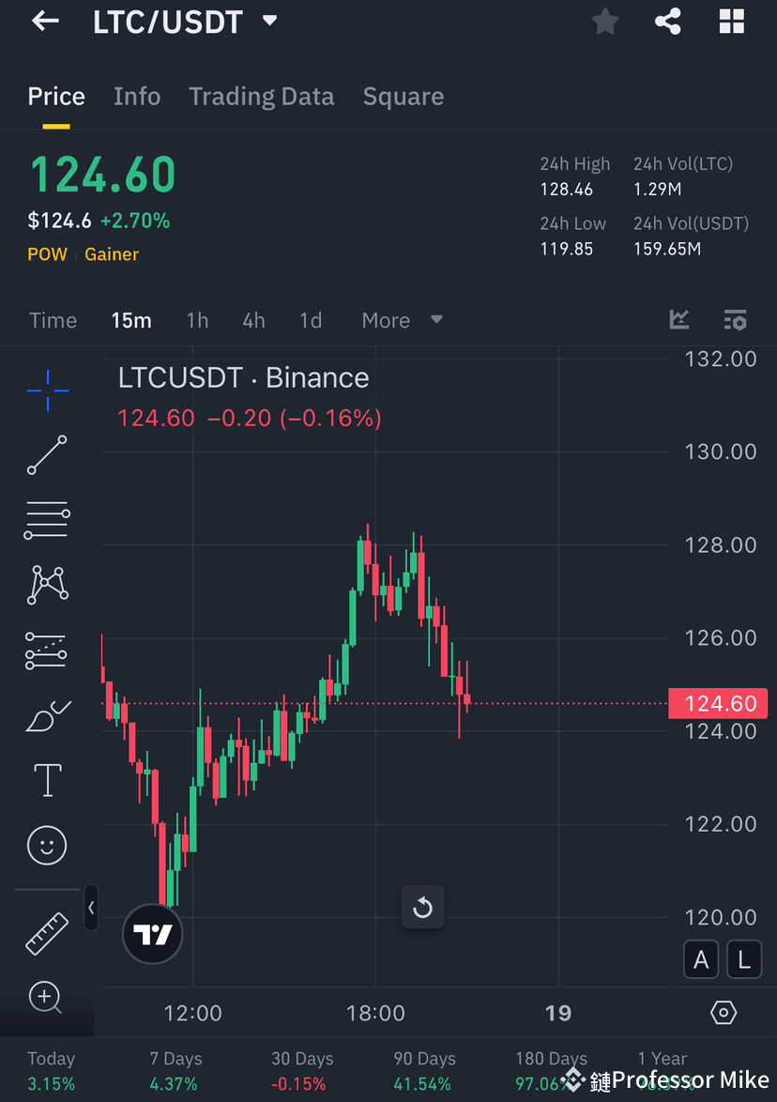Select the measure ruler tool

[47, 933]
